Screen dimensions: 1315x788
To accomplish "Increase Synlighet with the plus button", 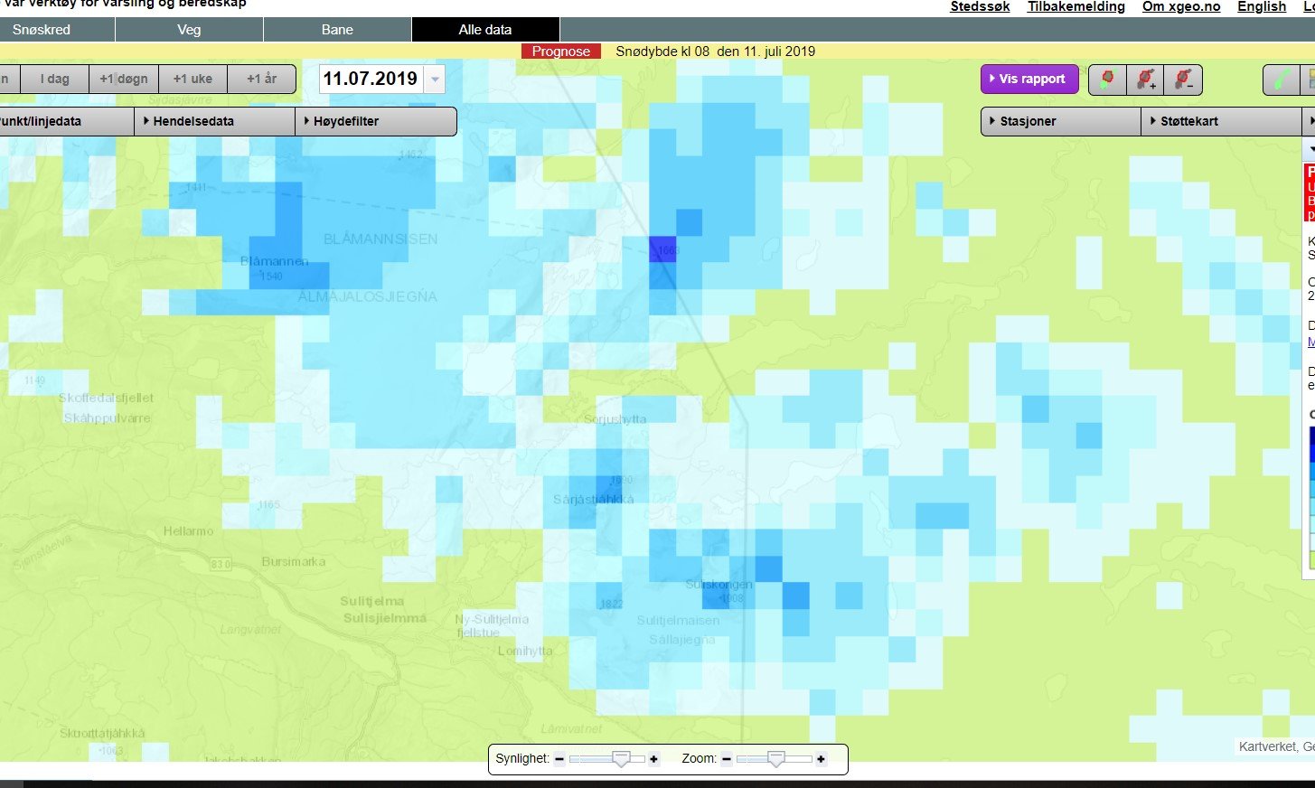I will pos(654,759).
